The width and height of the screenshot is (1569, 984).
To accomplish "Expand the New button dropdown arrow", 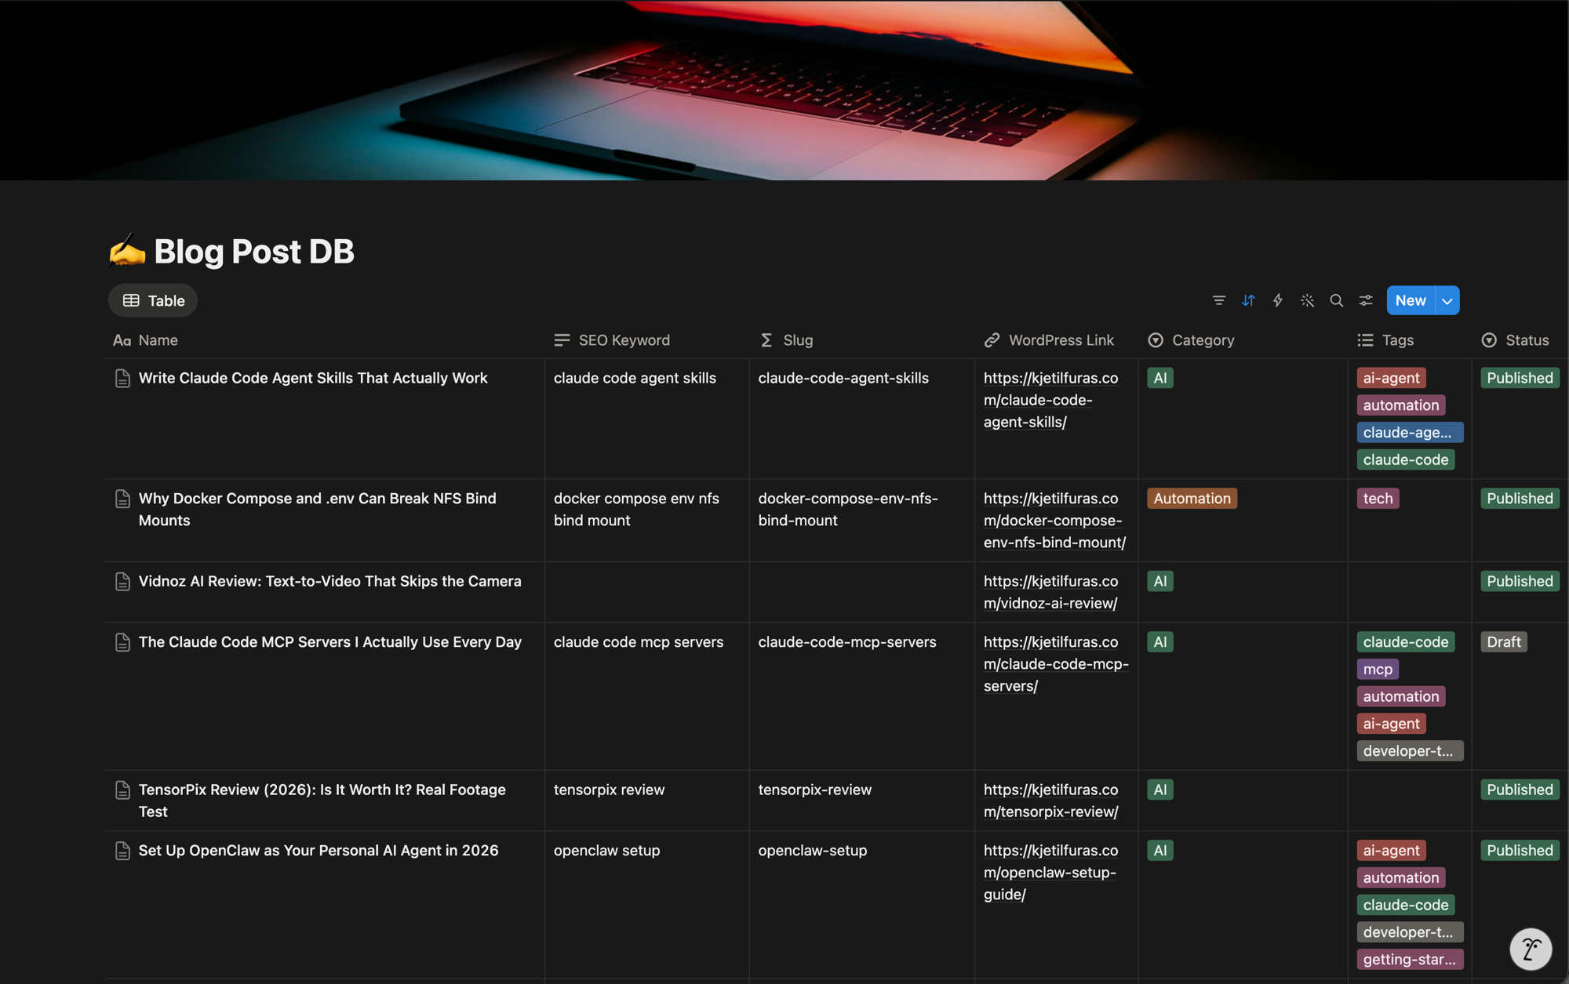I will [1447, 300].
